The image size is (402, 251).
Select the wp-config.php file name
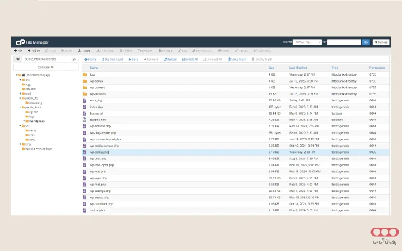pyautogui.click(x=99, y=152)
